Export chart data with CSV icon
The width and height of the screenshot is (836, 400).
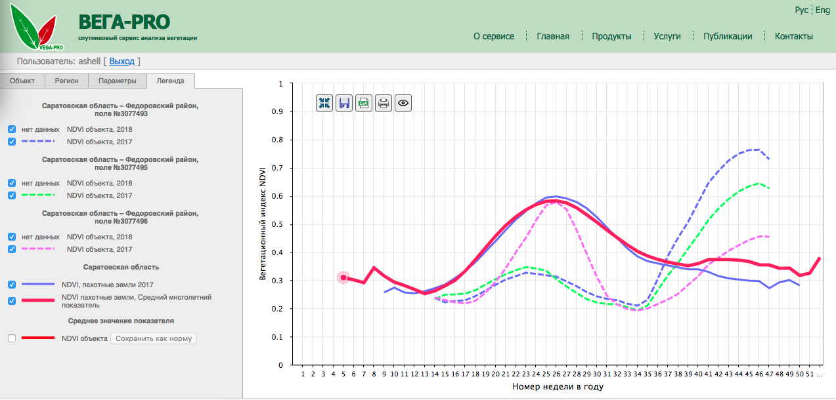click(364, 103)
